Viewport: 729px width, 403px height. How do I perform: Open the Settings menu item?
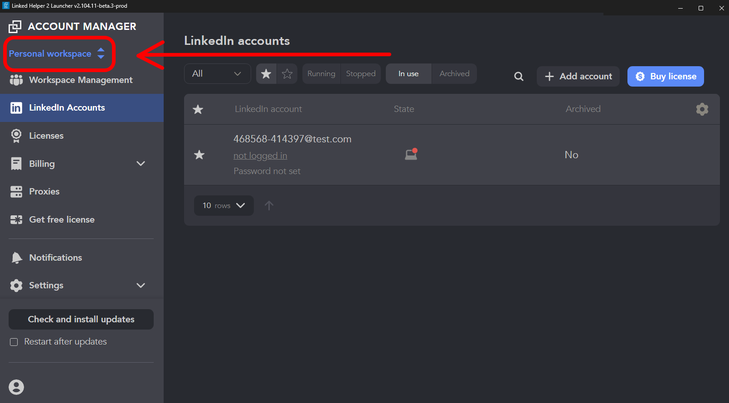82,286
